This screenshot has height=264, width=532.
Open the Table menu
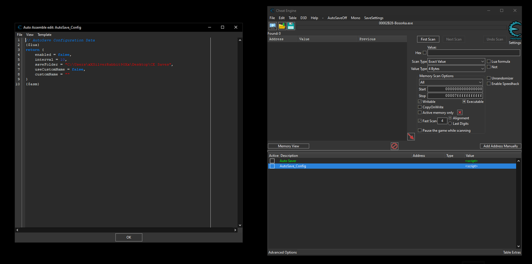click(293, 18)
